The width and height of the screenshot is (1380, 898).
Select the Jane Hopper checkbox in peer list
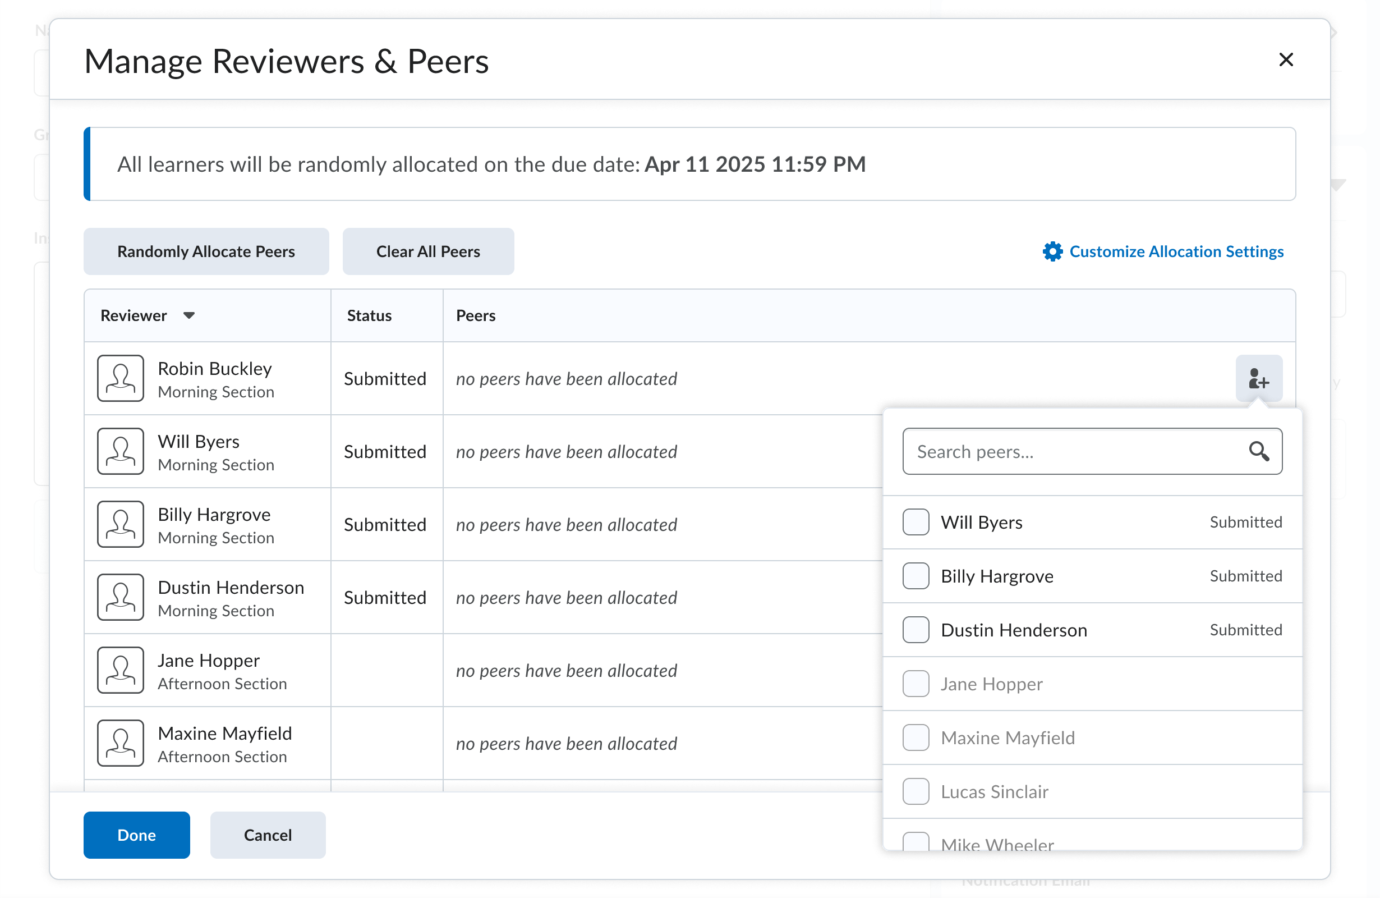pyautogui.click(x=916, y=684)
